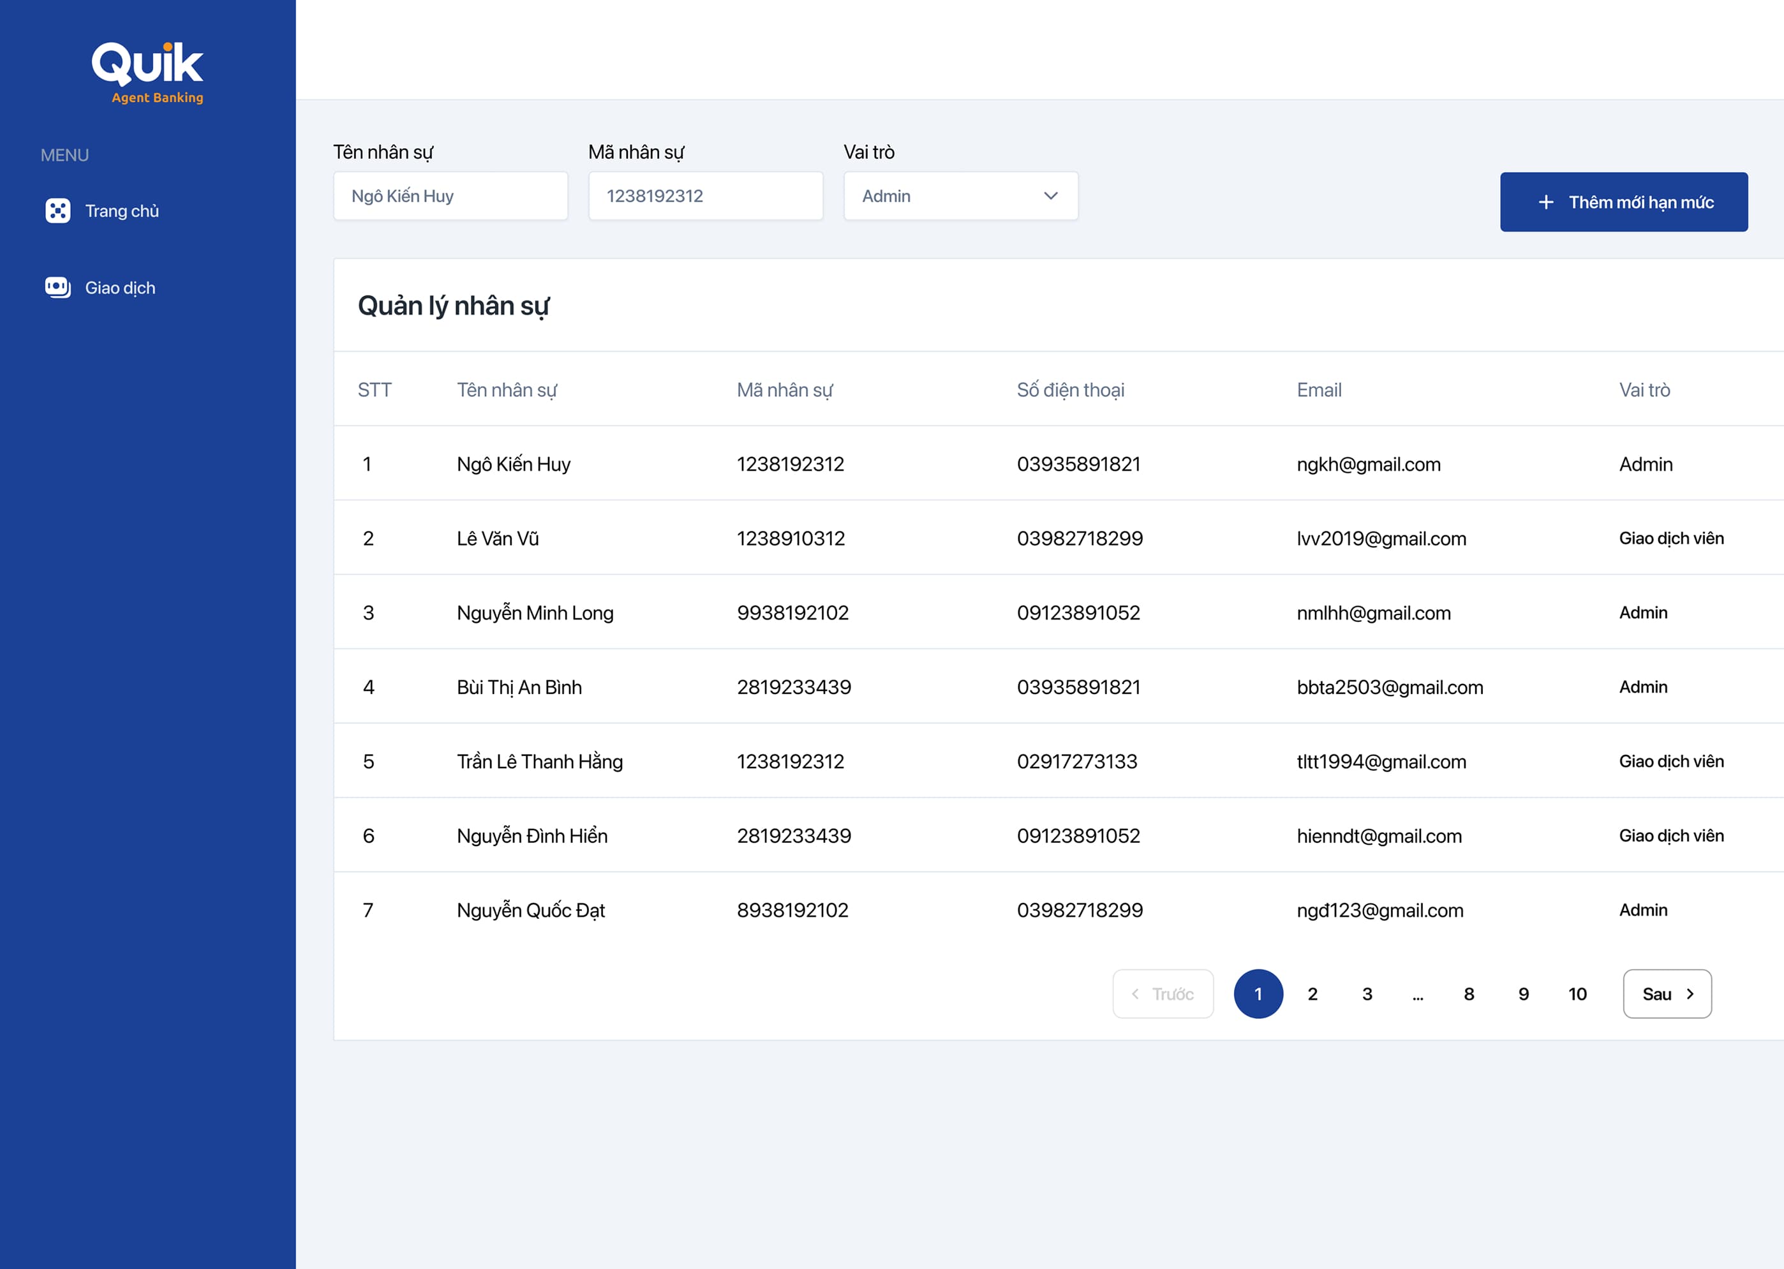Click the Email column header
This screenshot has width=1784, height=1269.
click(x=1319, y=390)
